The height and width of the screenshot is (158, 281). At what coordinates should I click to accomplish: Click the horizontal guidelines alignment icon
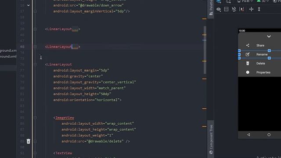coord(251,9)
